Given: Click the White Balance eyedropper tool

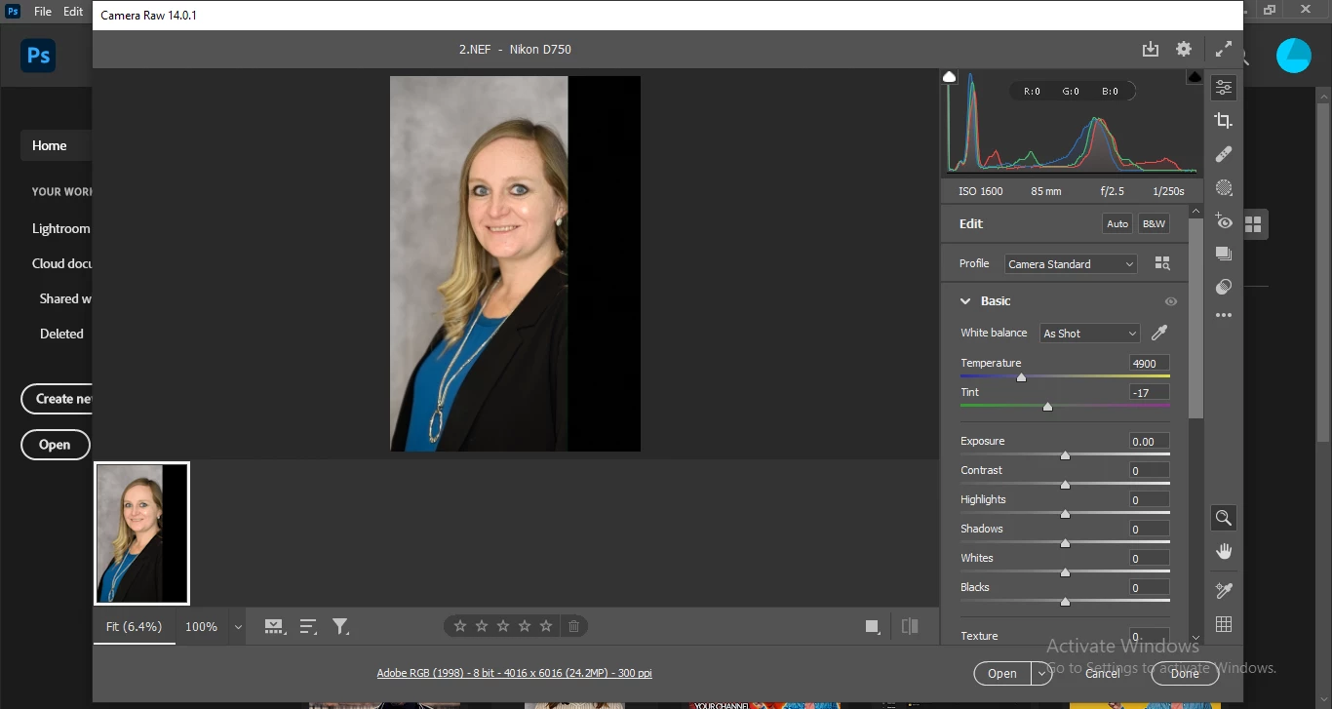Looking at the screenshot, I should coord(1159,333).
